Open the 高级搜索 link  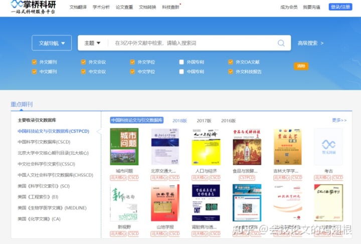pyautogui.click(x=310, y=43)
